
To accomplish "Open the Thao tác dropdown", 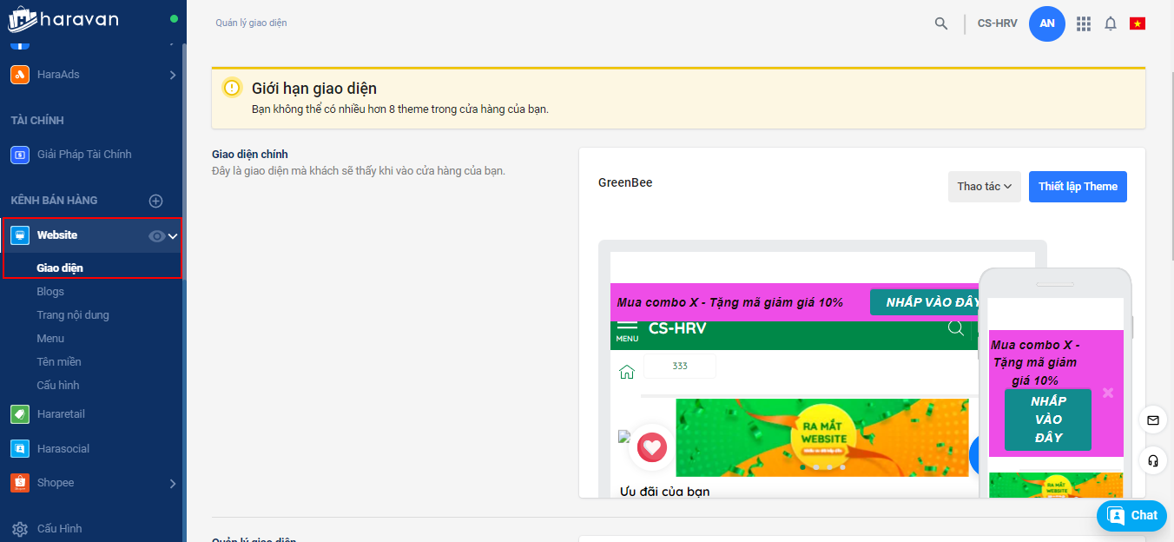I will click(x=985, y=187).
